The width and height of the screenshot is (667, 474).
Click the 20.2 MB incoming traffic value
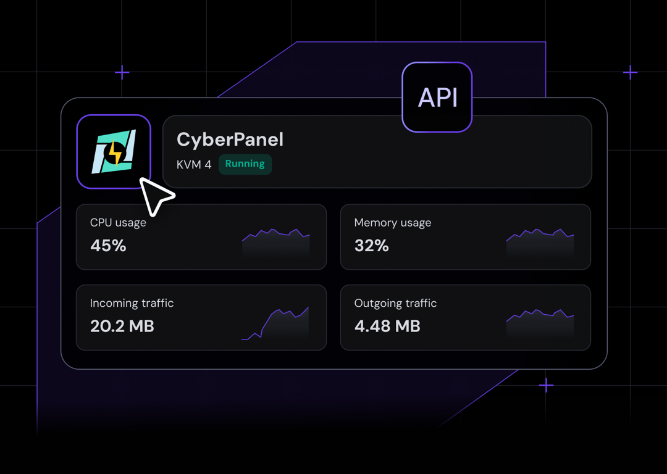(x=122, y=326)
